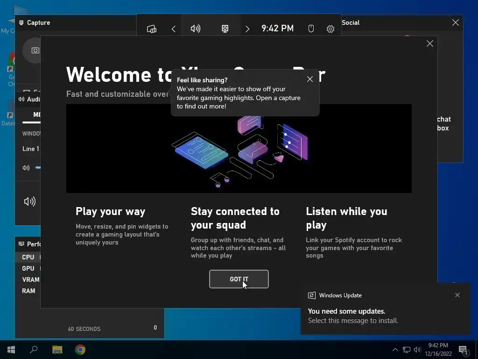Take a screenshot with the camera icon
Screen dimensions: 478x359
(x=35, y=50)
